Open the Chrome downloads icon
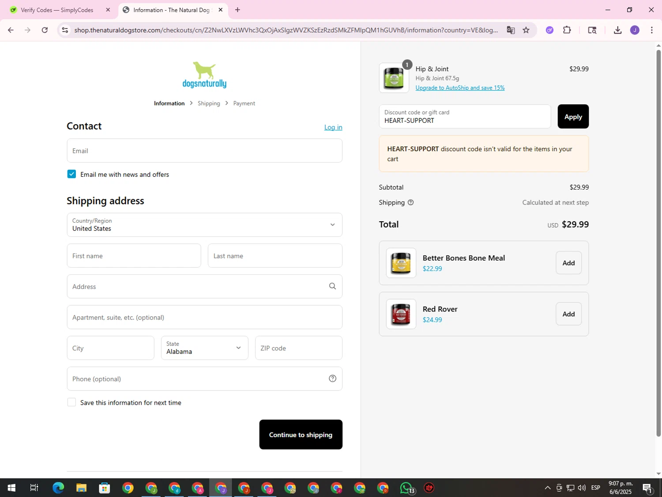Image resolution: width=662 pixels, height=497 pixels. click(617, 30)
